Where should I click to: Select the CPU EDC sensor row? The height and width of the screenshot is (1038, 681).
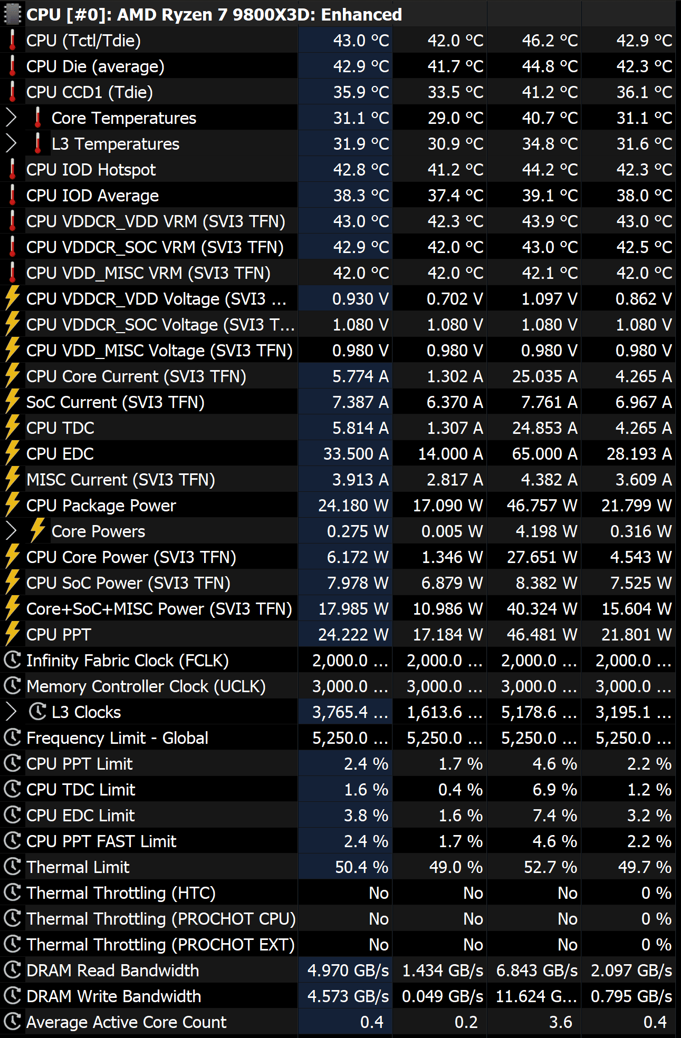pyautogui.click(x=60, y=454)
